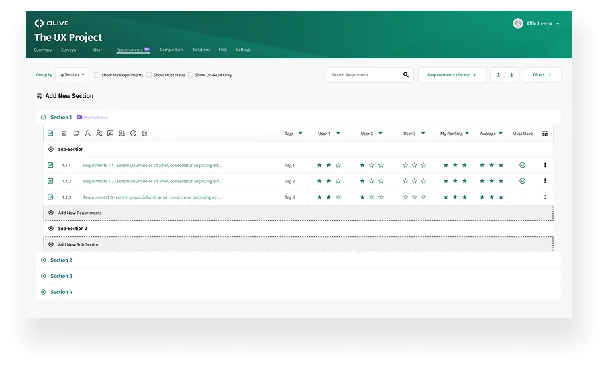Open Requirments 1.2 link

click(x=152, y=181)
